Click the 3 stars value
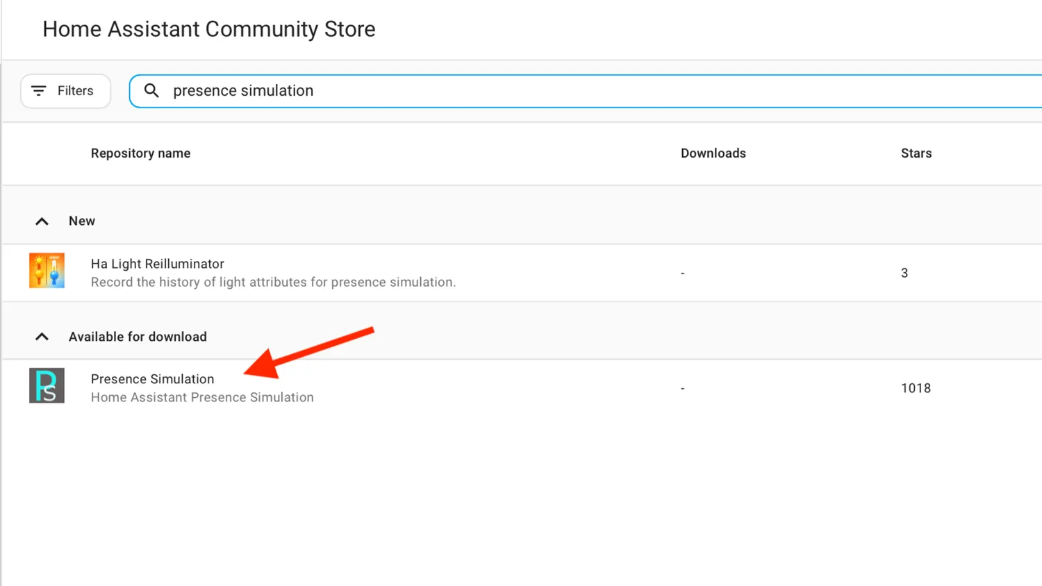 coord(904,273)
